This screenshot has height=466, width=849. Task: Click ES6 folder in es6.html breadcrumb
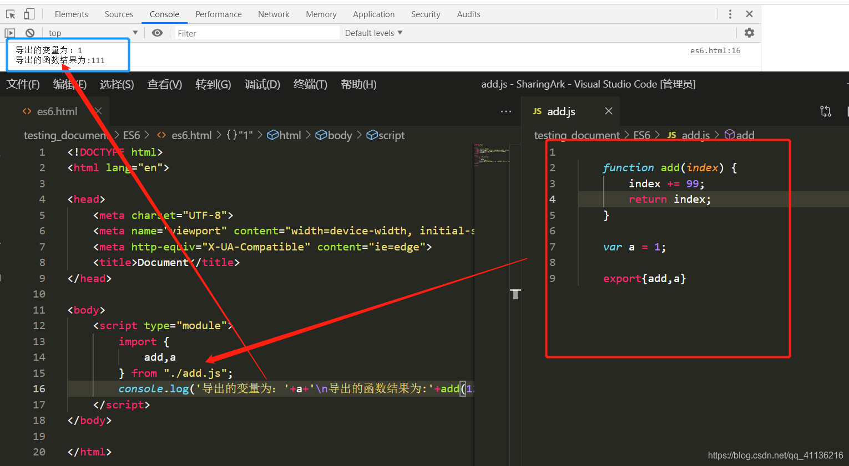point(132,135)
